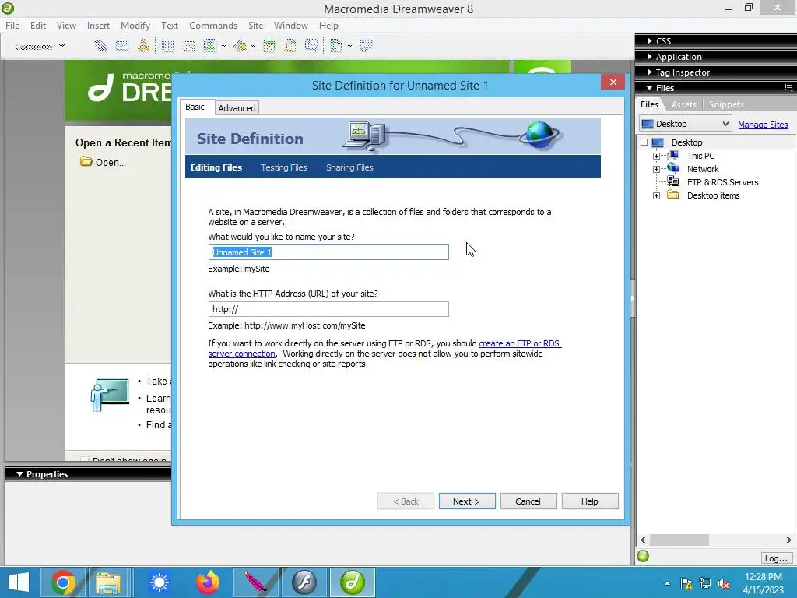Image resolution: width=797 pixels, height=598 pixels.
Task: Select FTP & RDS Servers item
Action: tap(722, 182)
